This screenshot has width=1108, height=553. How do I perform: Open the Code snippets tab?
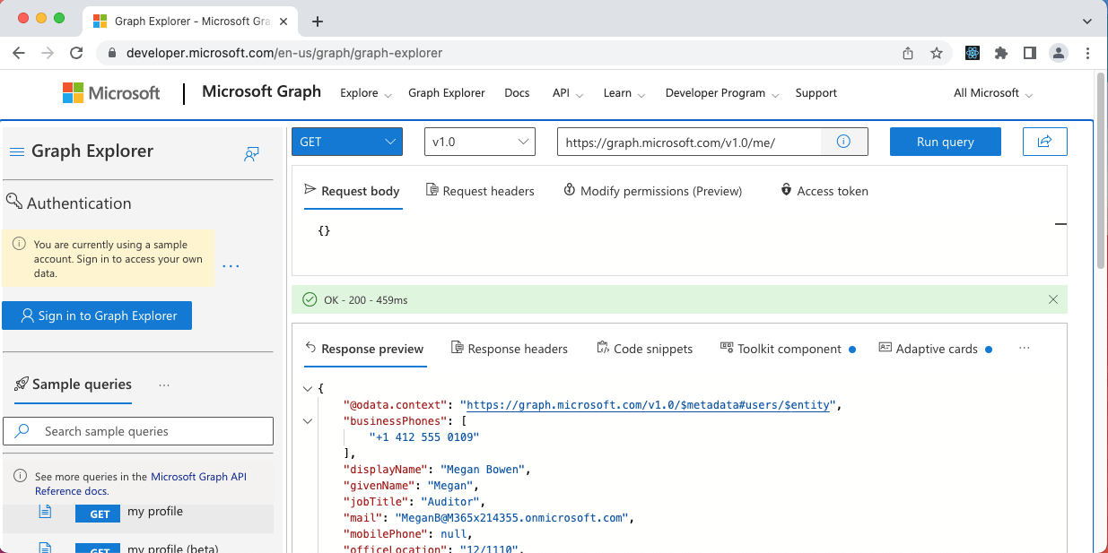click(x=644, y=349)
